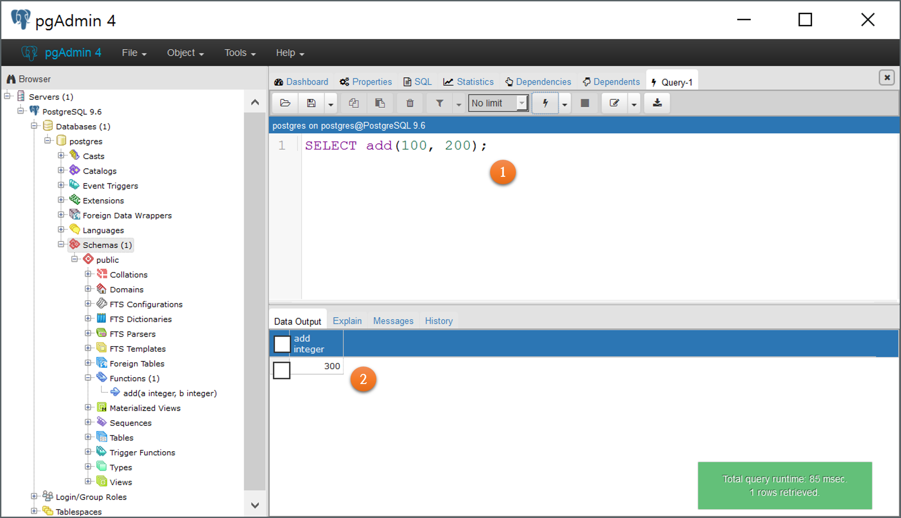Click in the SQL query editor text

pos(396,146)
